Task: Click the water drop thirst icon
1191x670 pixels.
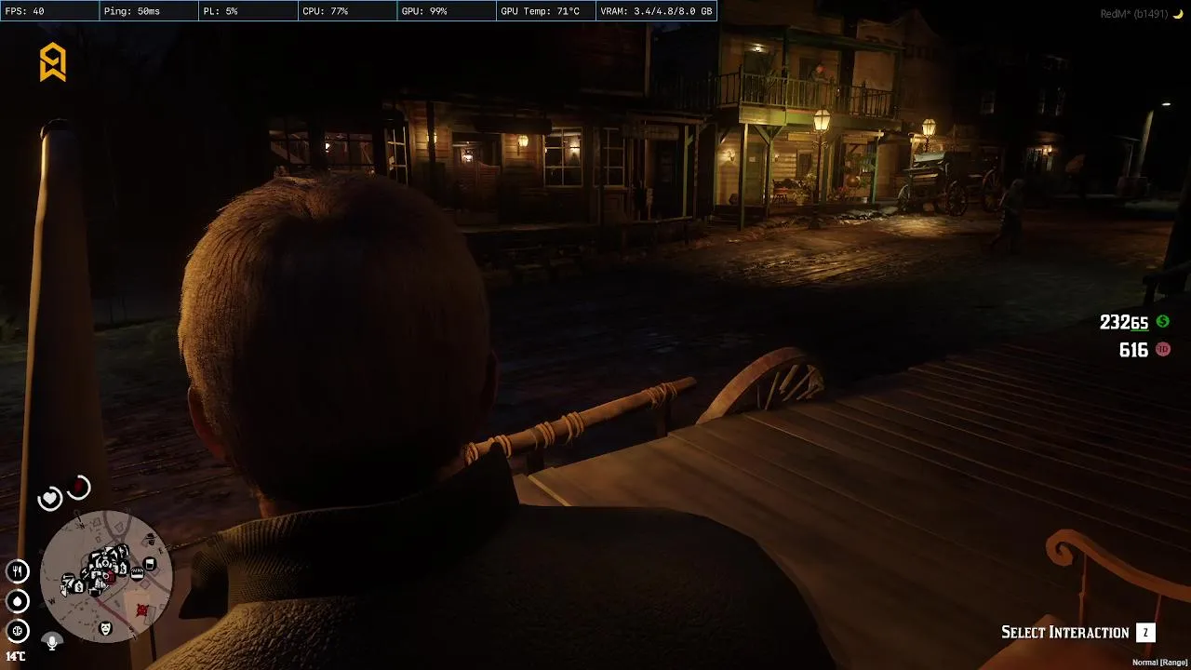Action: (18, 601)
